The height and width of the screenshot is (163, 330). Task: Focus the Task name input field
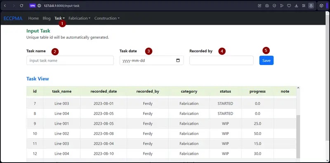tap(70, 60)
